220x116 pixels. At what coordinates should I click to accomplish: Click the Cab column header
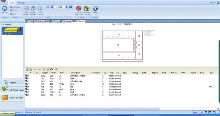[111, 73]
